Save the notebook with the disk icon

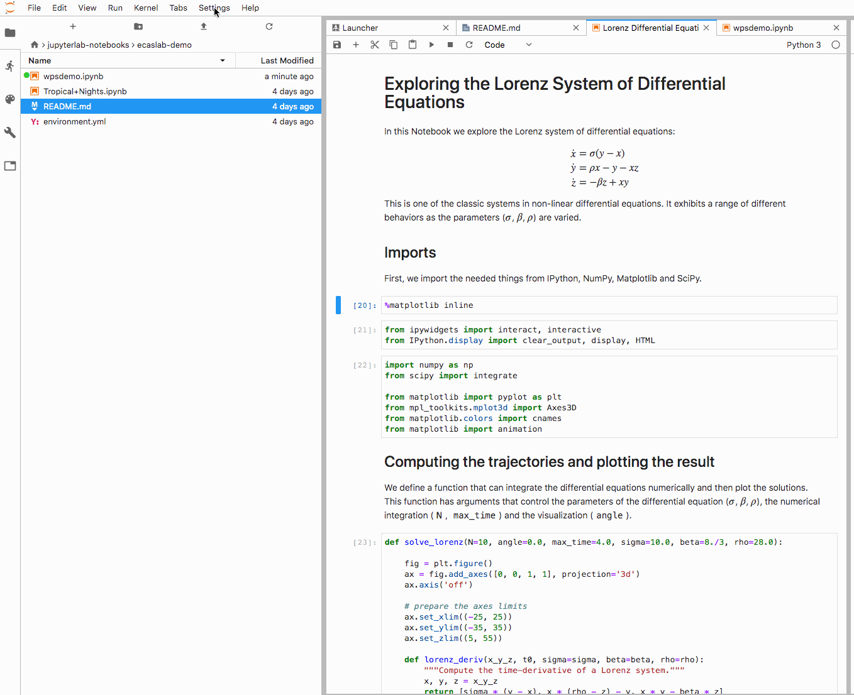click(x=337, y=45)
